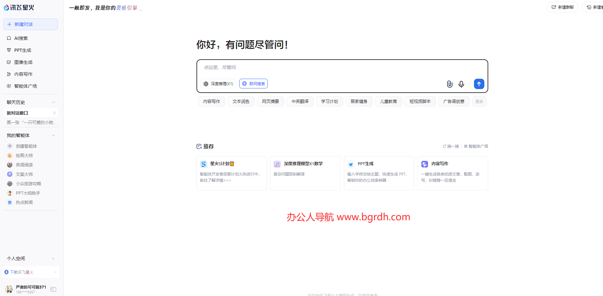Expand the 个人空间 entry
The height and width of the screenshot is (296, 603).
[x=30, y=258]
